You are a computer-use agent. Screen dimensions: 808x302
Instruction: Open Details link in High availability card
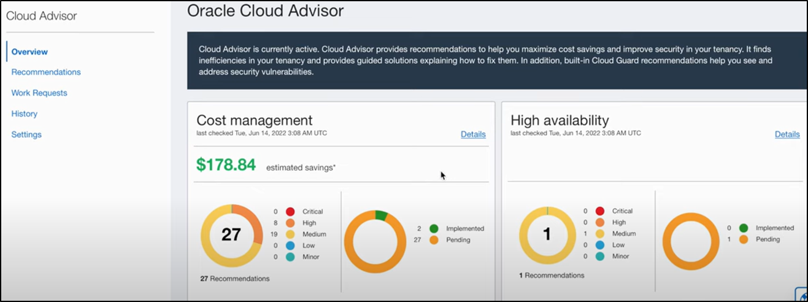click(787, 134)
